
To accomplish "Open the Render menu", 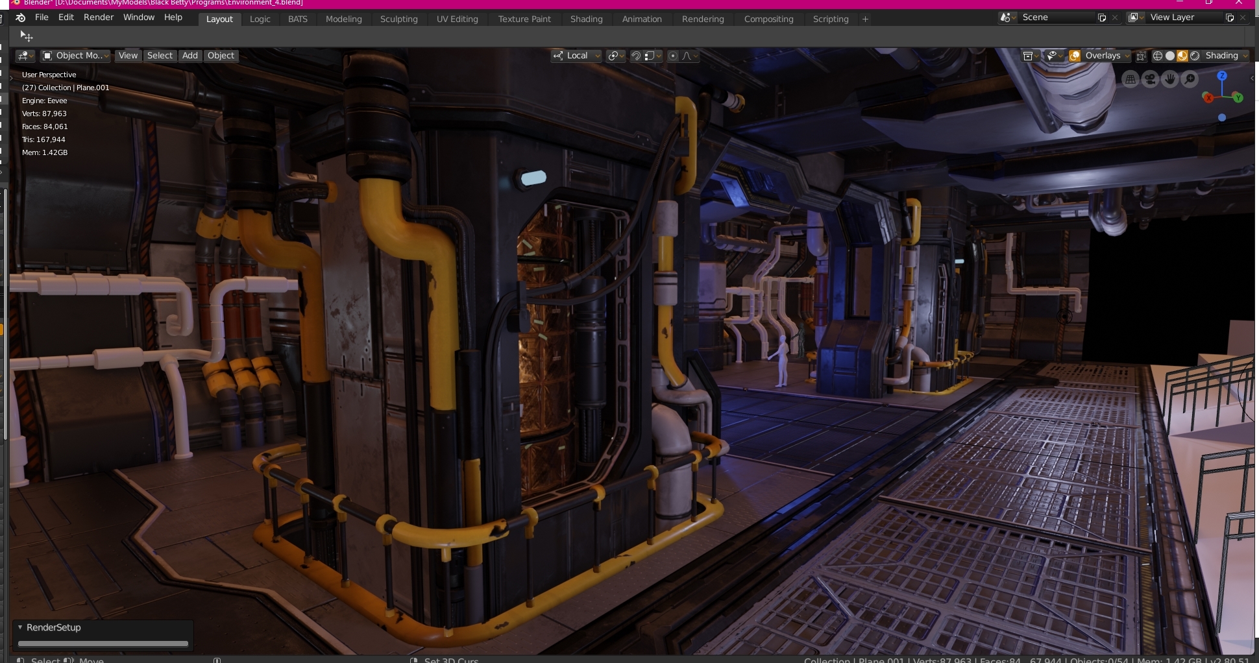I will tap(99, 18).
